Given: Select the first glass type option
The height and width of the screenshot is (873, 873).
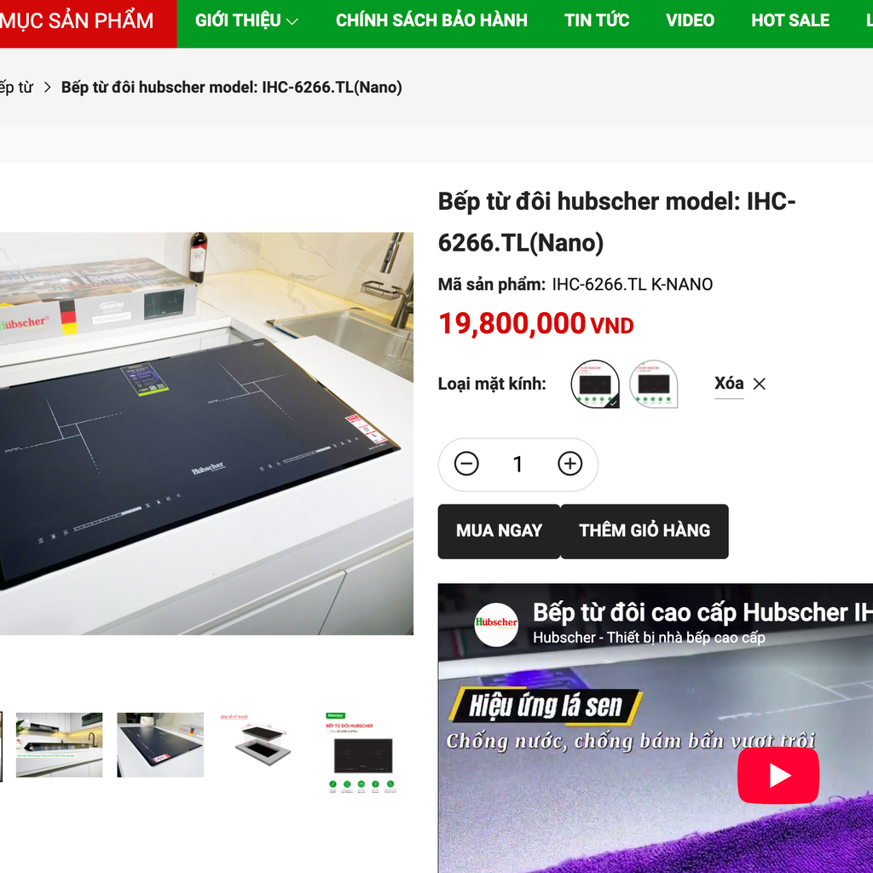Looking at the screenshot, I should click(594, 384).
